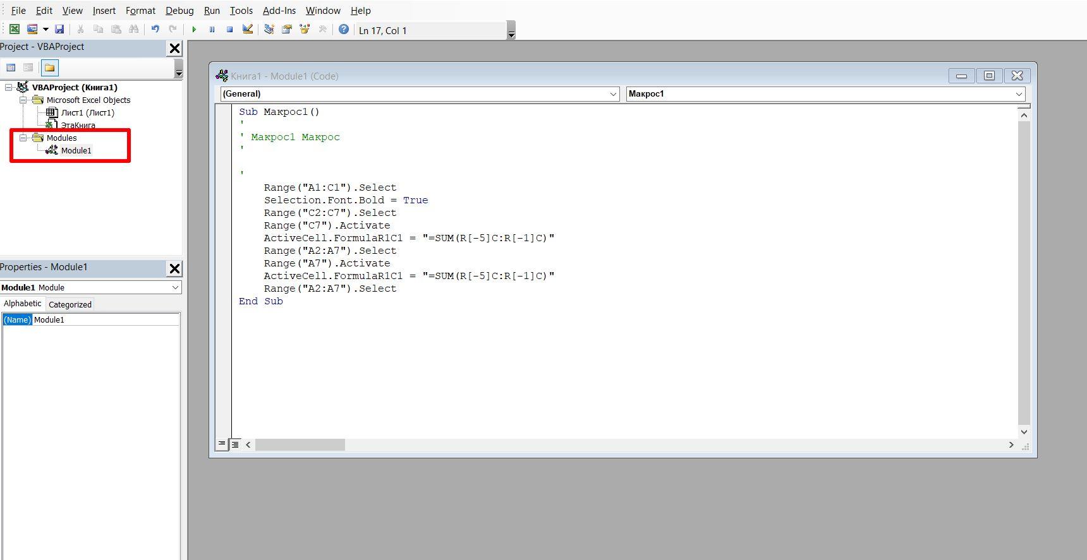This screenshot has width=1087, height=560.
Task: Select Module1 in the project tree
Action: tap(76, 150)
